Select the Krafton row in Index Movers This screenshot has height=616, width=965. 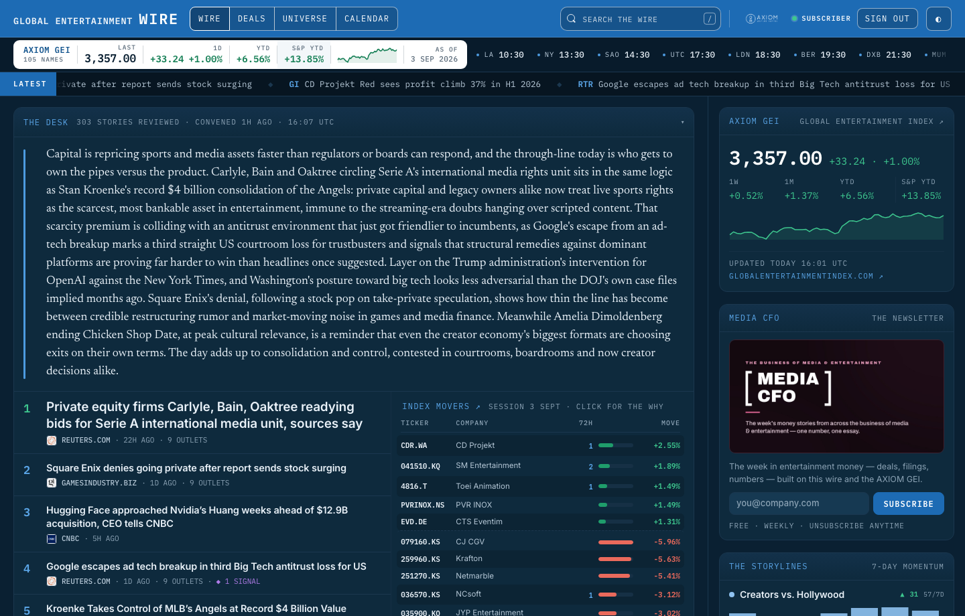click(541, 558)
